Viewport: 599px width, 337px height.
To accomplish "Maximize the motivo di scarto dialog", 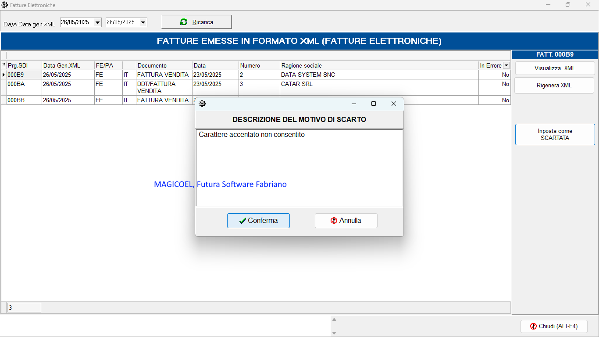I will (374, 104).
